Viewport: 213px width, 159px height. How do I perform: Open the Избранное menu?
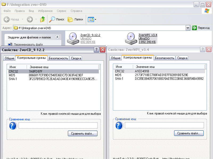pos(45,11)
